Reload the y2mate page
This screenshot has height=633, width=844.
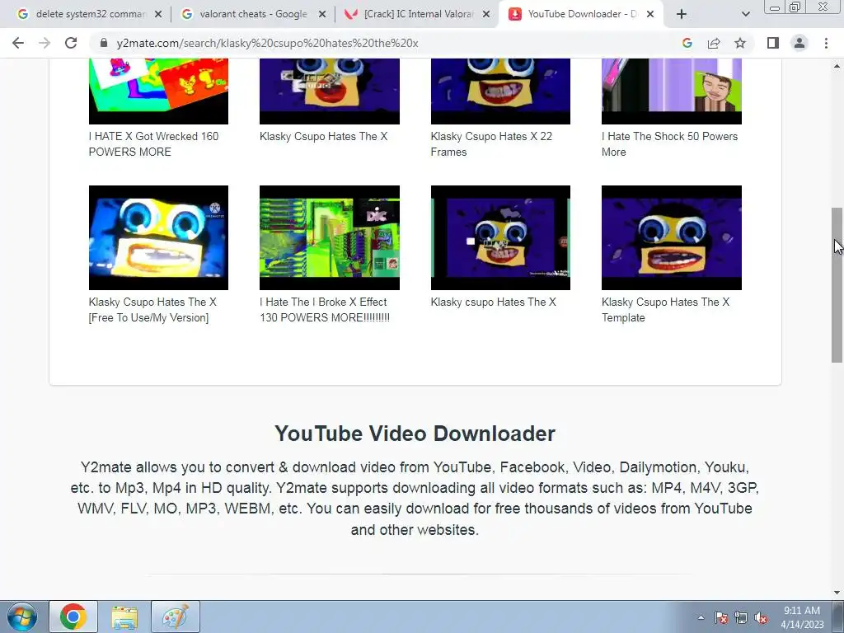pyautogui.click(x=71, y=43)
